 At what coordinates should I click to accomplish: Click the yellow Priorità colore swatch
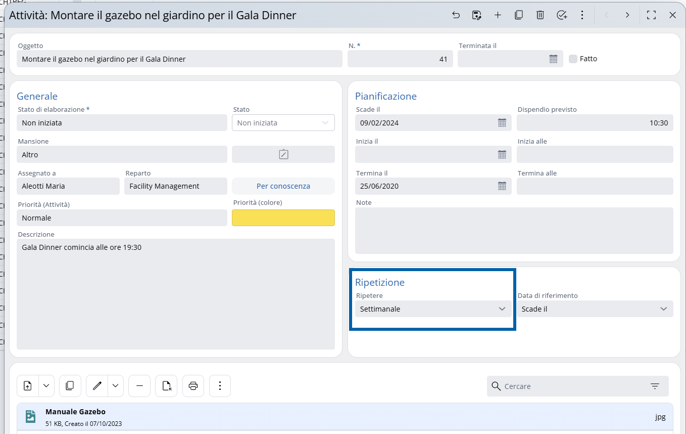click(283, 218)
